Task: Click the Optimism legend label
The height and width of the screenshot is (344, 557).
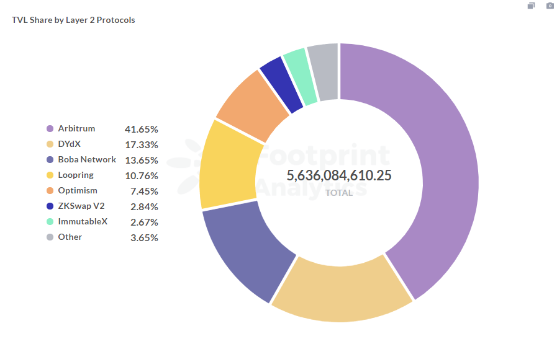Action: (x=78, y=191)
